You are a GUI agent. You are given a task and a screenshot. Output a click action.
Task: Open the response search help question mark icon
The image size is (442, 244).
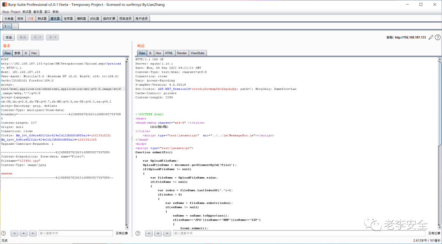pos(138,233)
